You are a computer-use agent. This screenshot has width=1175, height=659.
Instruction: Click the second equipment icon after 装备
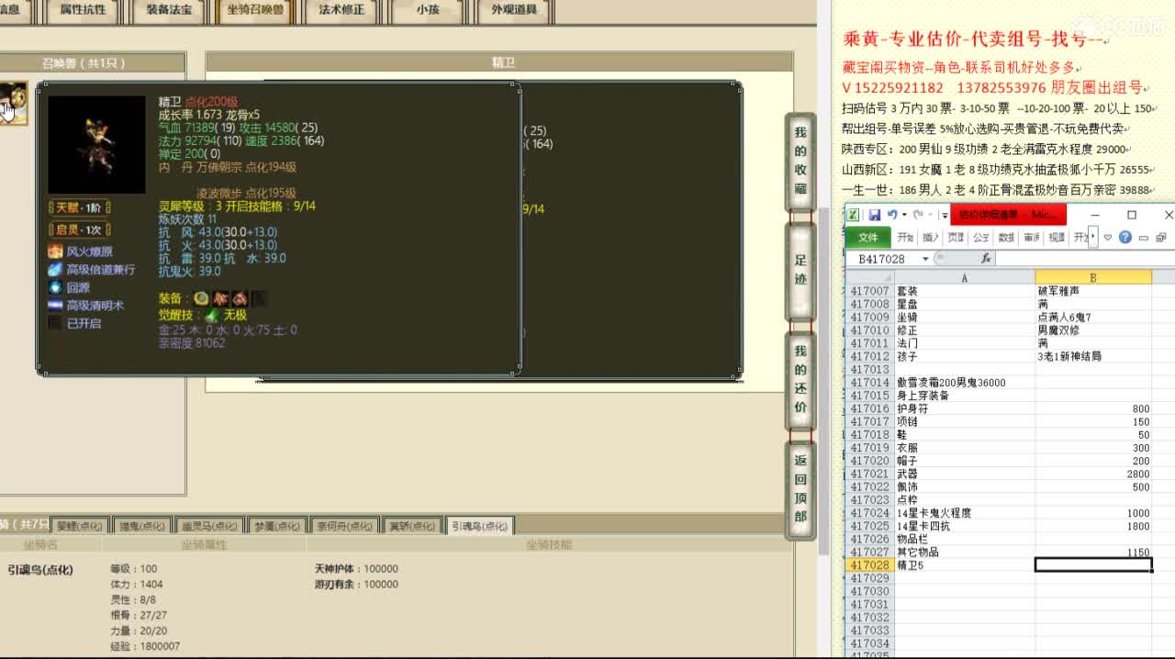[x=221, y=298]
